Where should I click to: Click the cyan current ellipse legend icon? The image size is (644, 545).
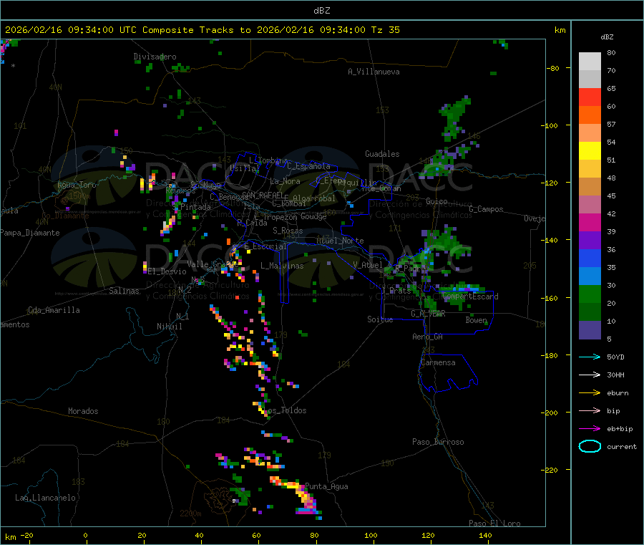tap(590, 446)
